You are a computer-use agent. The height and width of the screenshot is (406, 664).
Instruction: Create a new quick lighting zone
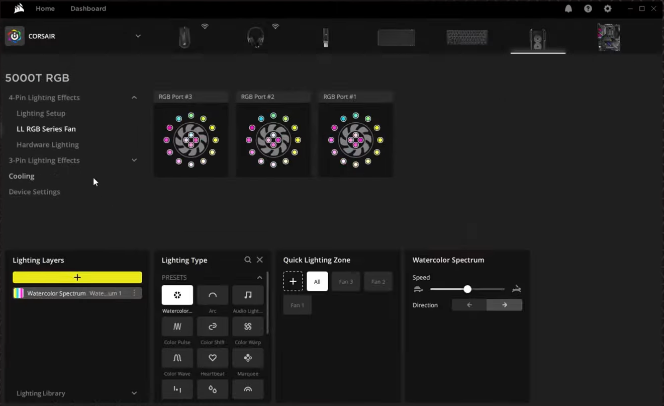[x=293, y=282]
